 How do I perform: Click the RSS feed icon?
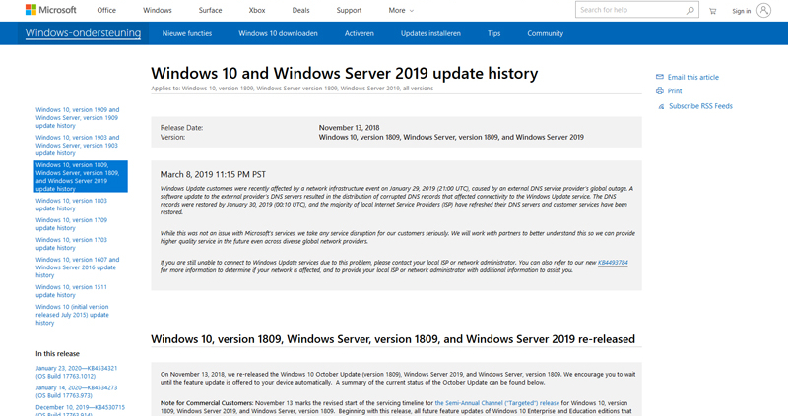661,106
